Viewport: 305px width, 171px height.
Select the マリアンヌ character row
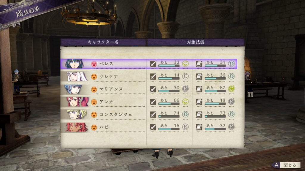(149, 89)
